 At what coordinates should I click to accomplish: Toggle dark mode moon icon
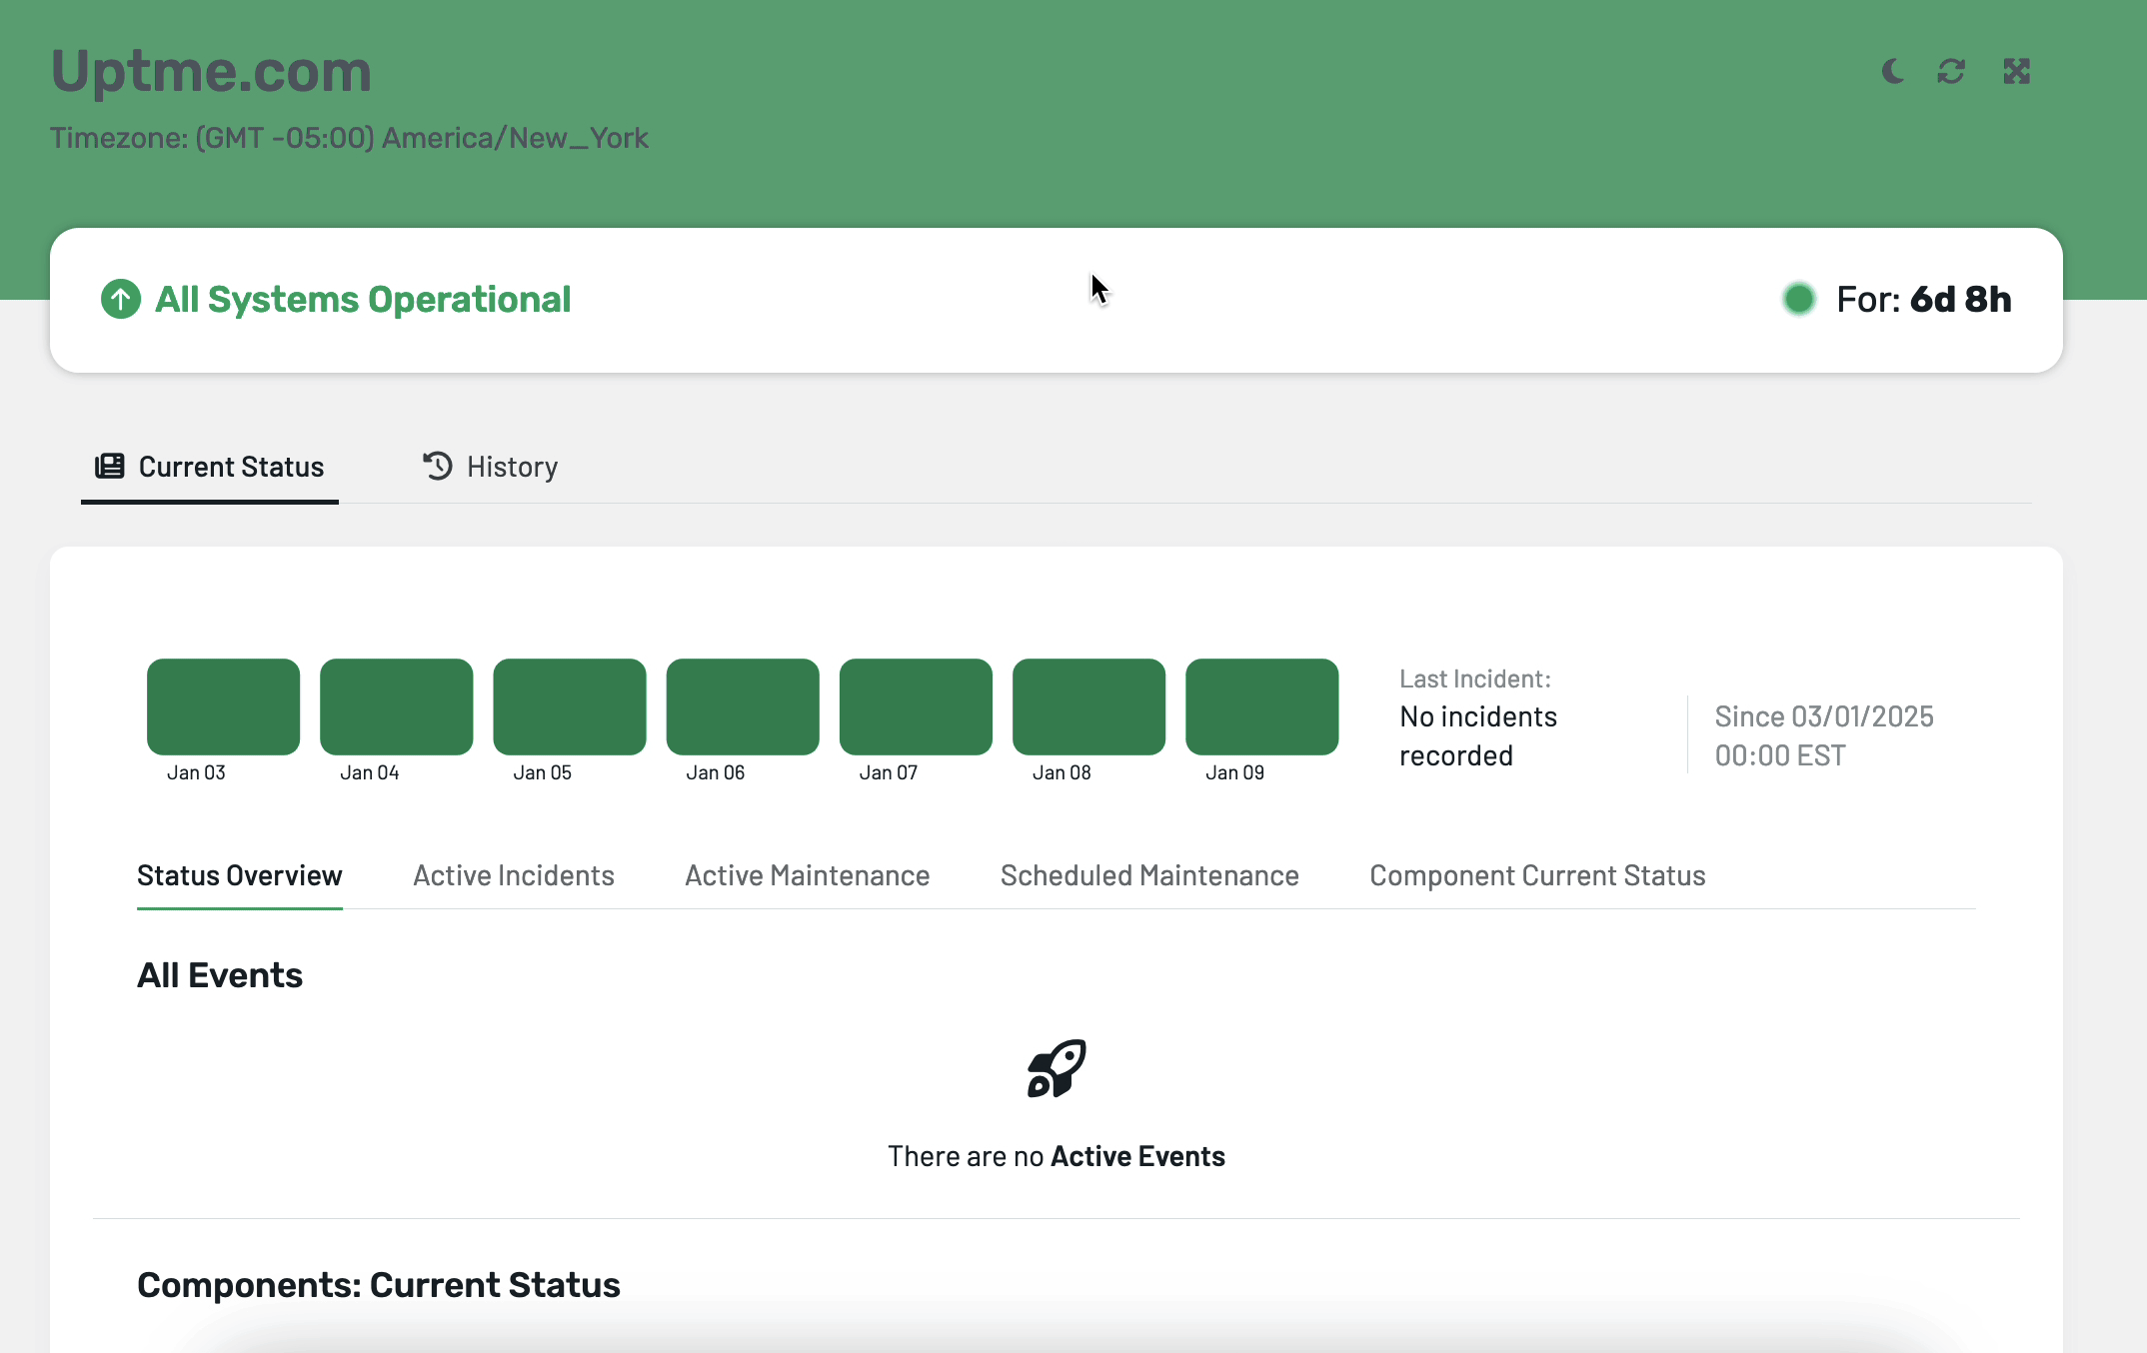(x=1892, y=71)
